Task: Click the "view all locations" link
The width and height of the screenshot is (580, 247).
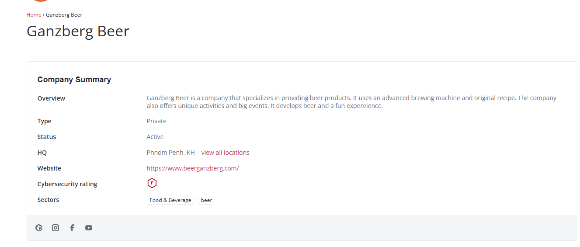Action: coord(225,153)
